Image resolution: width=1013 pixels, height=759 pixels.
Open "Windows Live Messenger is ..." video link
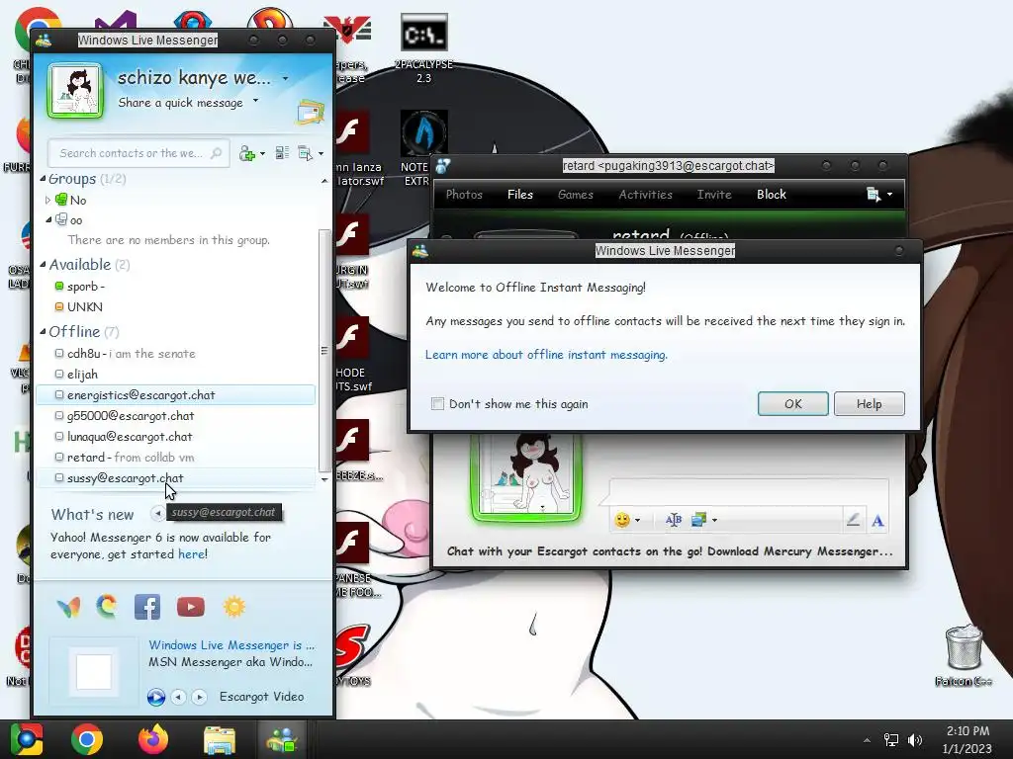click(231, 644)
